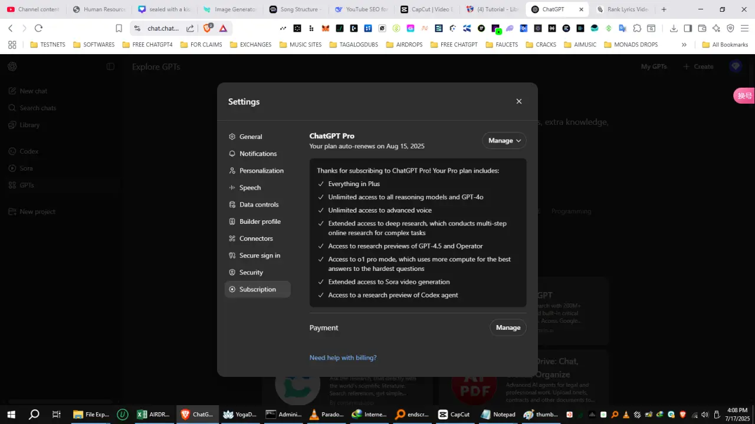755x424 pixels.
Task: Switch to the Channel content tab
Action: coord(33,9)
